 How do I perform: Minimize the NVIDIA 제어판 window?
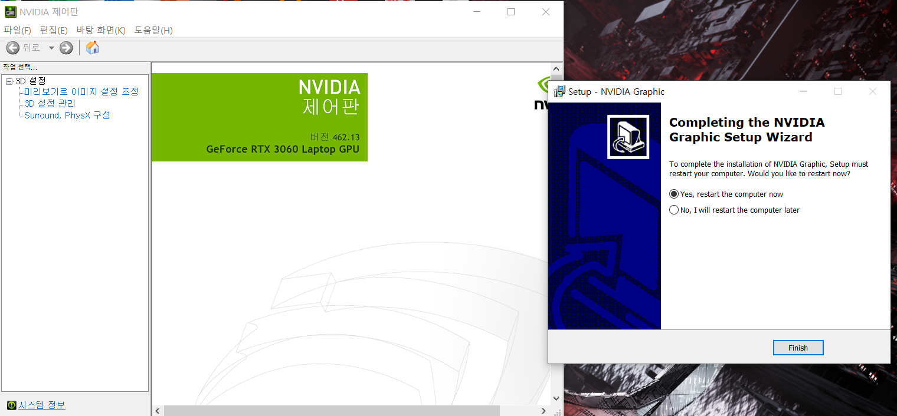476,12
